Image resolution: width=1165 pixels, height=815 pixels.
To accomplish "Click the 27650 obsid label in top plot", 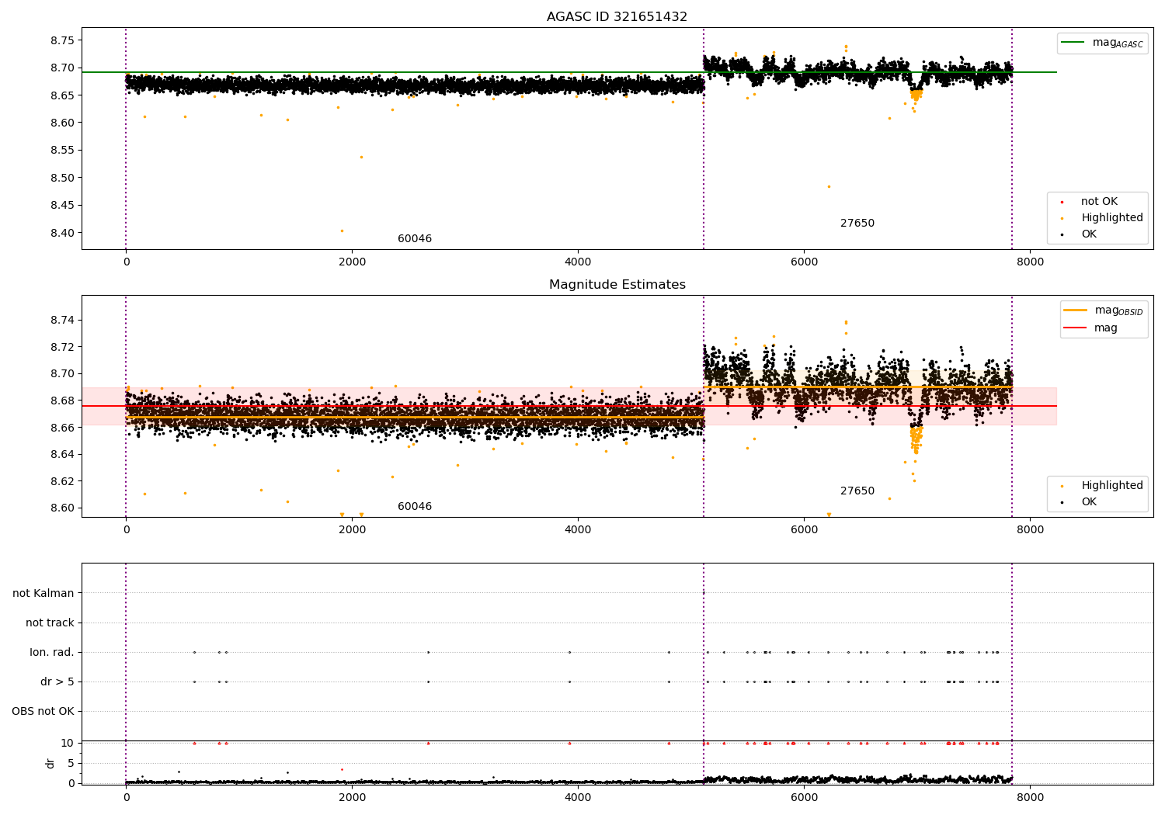I will (857, 224).
